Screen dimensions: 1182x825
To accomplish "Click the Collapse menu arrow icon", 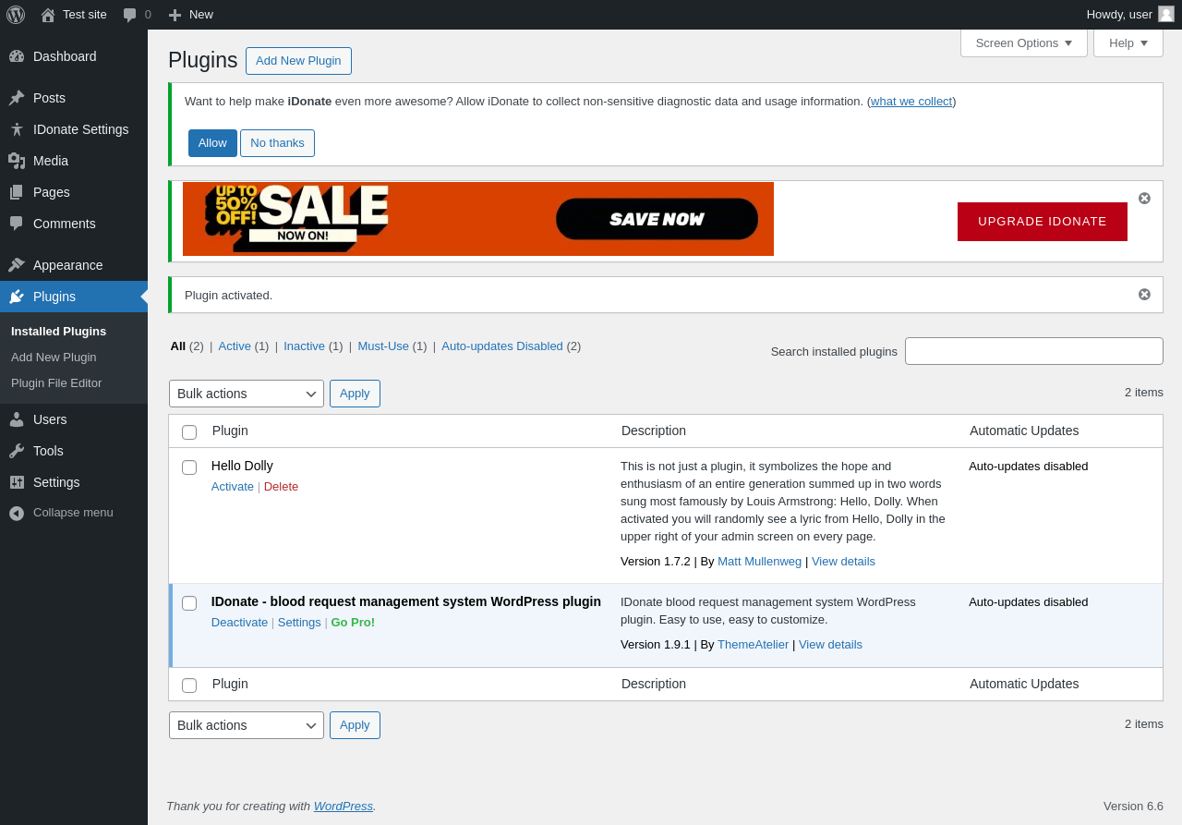I will [x=17, y=513].
